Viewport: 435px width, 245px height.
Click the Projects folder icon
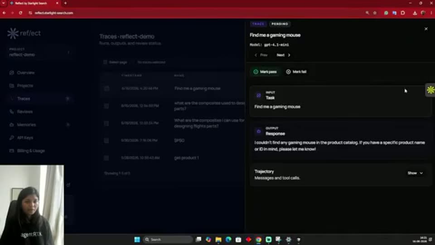[x=12, y=86]
